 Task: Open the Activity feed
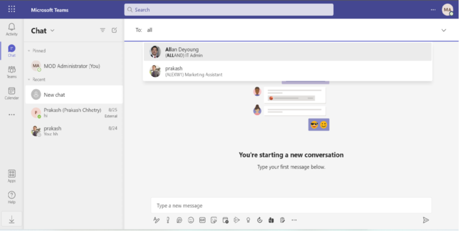pos(11,30)
